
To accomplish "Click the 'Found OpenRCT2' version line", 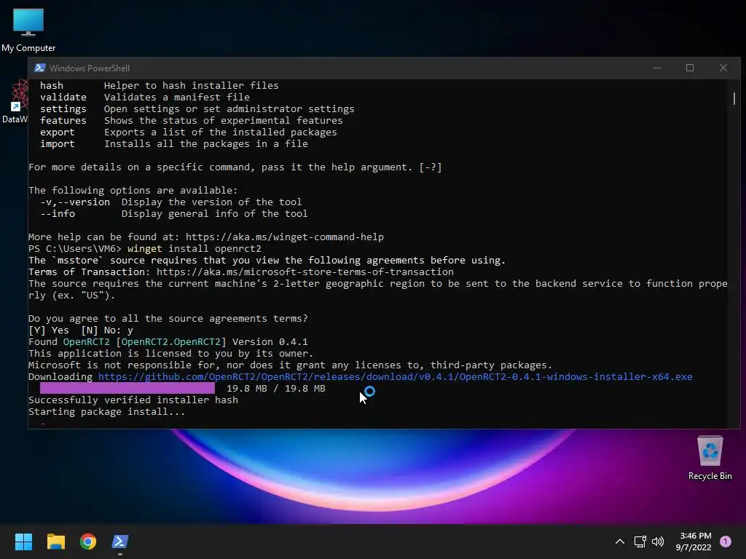I will (168, 342).
